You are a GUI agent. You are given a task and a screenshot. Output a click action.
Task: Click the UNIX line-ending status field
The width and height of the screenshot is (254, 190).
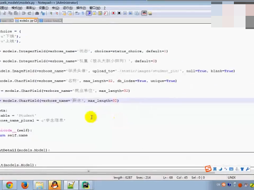pyautogui.click(x=232, y=177)
